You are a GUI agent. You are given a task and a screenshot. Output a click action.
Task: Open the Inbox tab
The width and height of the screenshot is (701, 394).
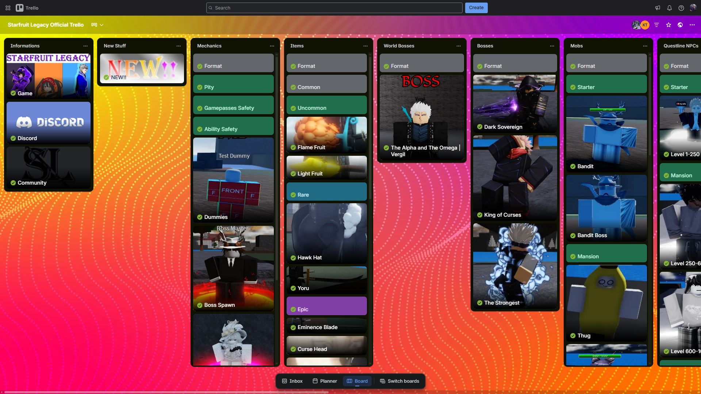point(292,381)
